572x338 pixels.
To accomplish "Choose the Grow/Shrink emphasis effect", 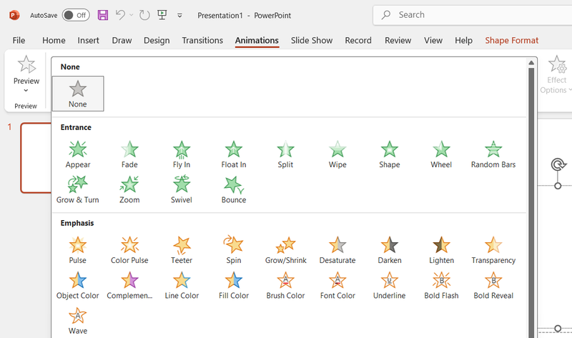I will click(285, 250).
